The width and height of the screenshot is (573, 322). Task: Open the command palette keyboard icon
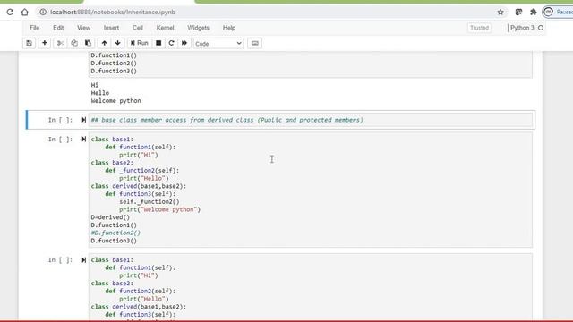254,43
